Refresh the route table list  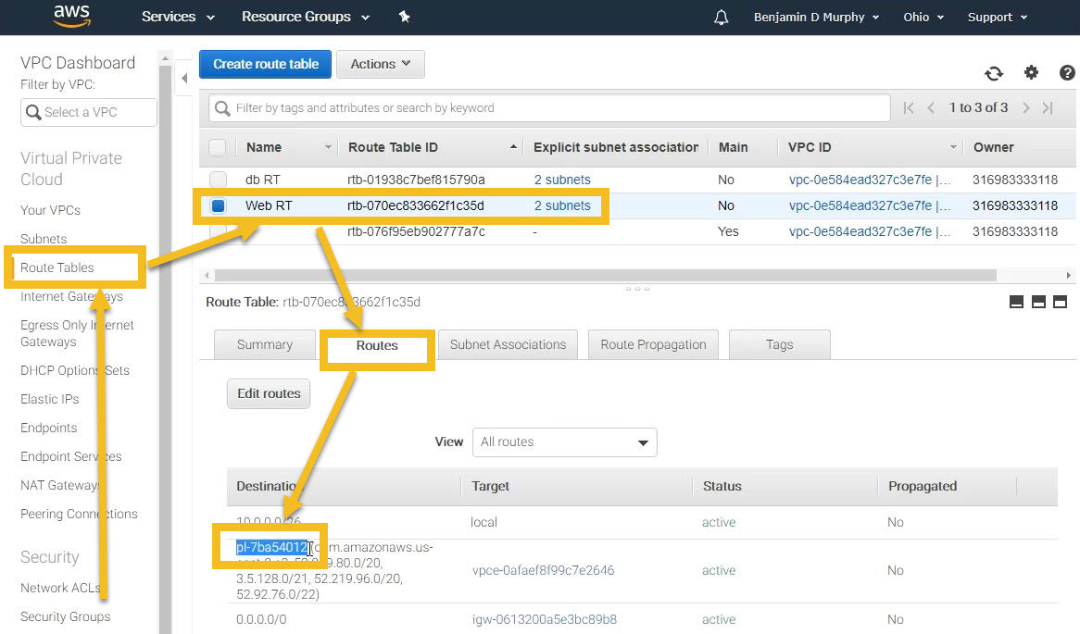[x=994, y=73]
